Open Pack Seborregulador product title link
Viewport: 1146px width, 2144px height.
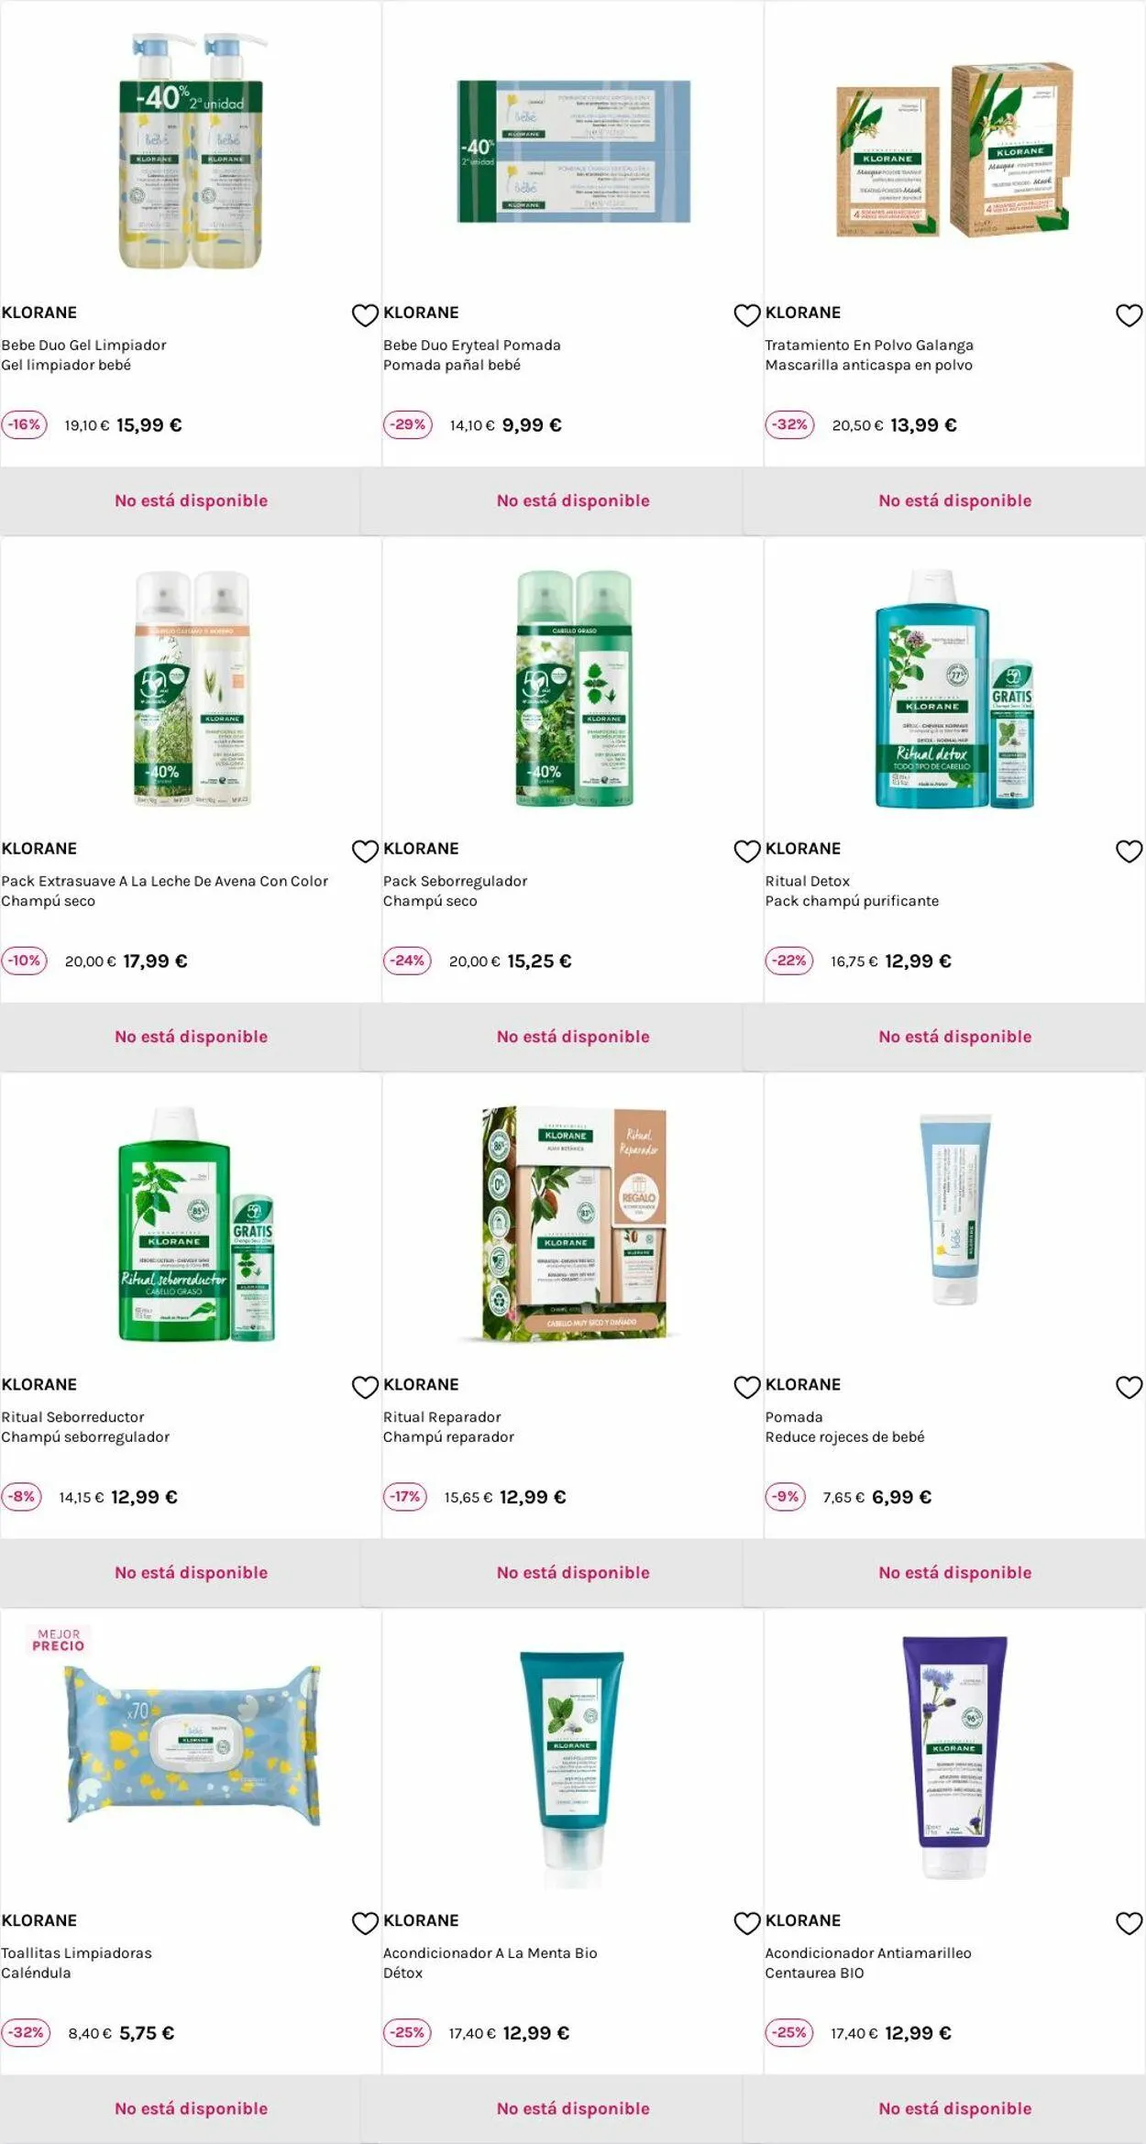tap(455, 881)
